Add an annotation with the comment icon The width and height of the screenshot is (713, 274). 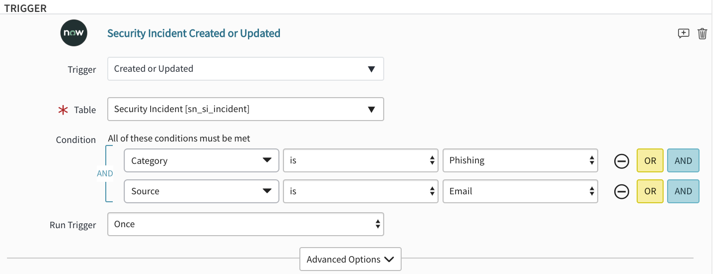(x=684, y=33)
